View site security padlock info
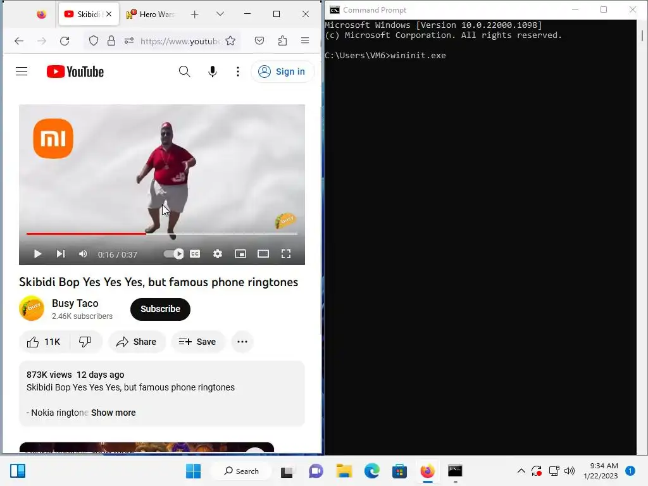 pyautogui.click(x=111, y=41)
